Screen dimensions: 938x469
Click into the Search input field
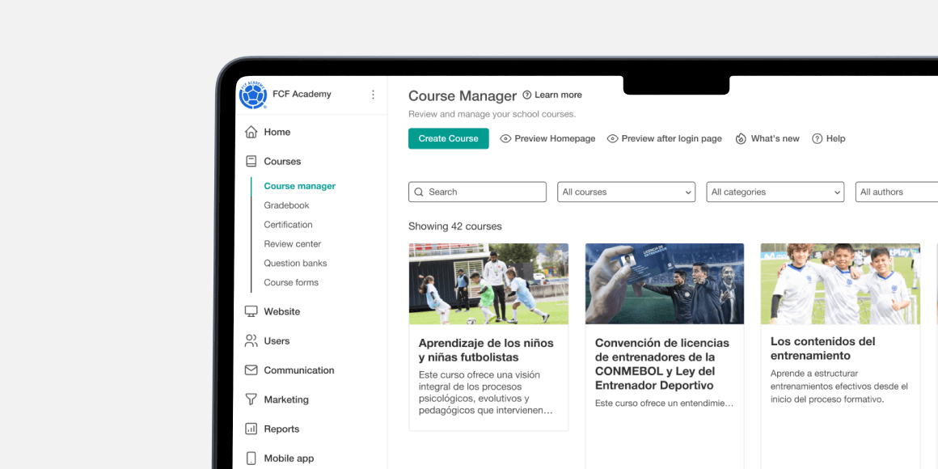coord(477,192)
